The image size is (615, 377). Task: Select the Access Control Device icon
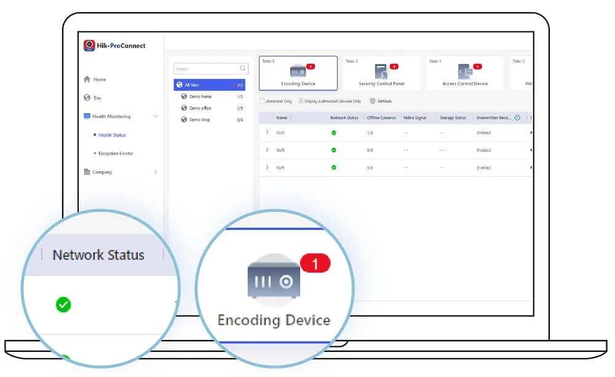coord(464,72)
